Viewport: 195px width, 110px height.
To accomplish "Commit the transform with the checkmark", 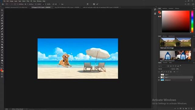I will point(97,4).
